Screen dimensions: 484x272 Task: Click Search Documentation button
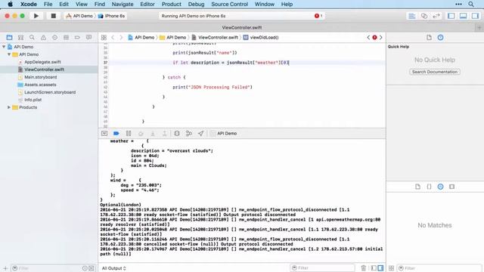(x=435, y=72)
